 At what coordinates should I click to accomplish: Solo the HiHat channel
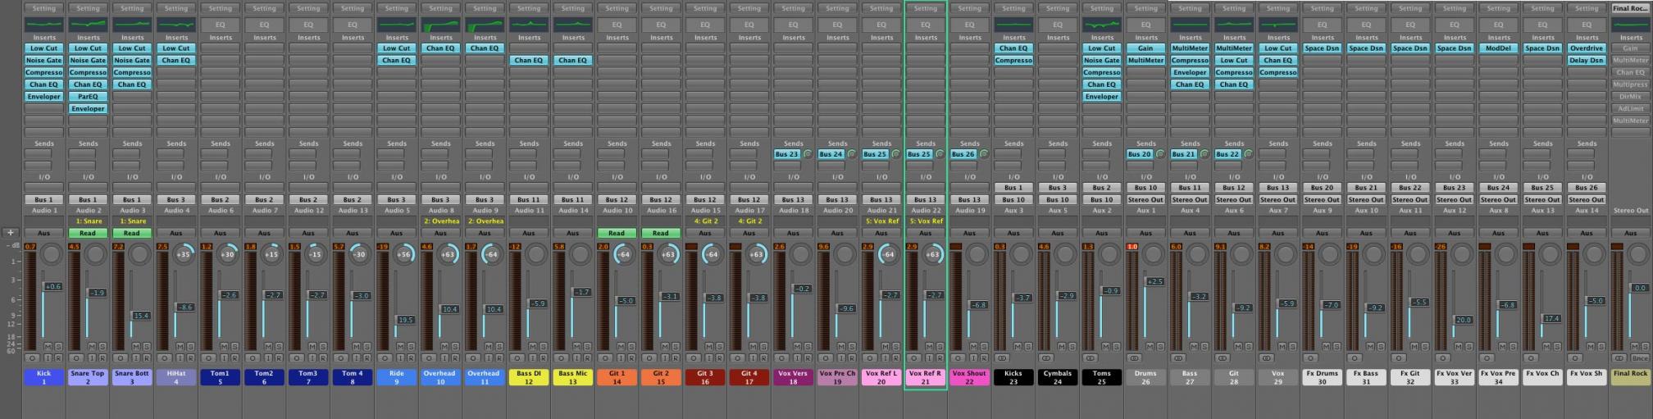point(190,347)
